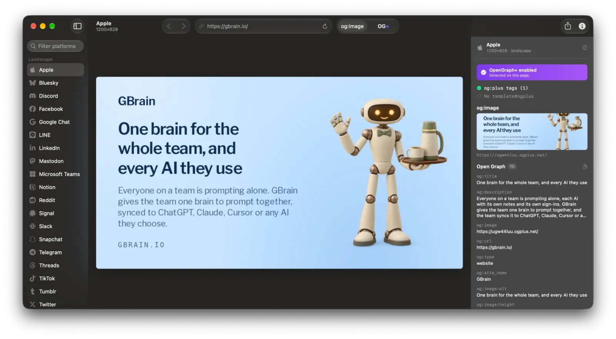Open the Notion platform preview

pos(55,187)
